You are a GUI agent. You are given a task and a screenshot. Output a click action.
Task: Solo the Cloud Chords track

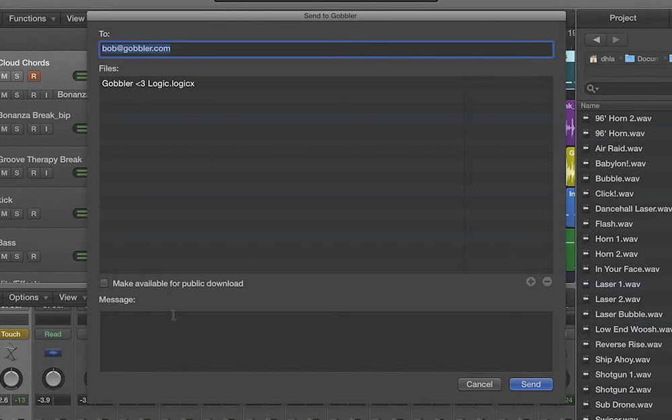17,77
